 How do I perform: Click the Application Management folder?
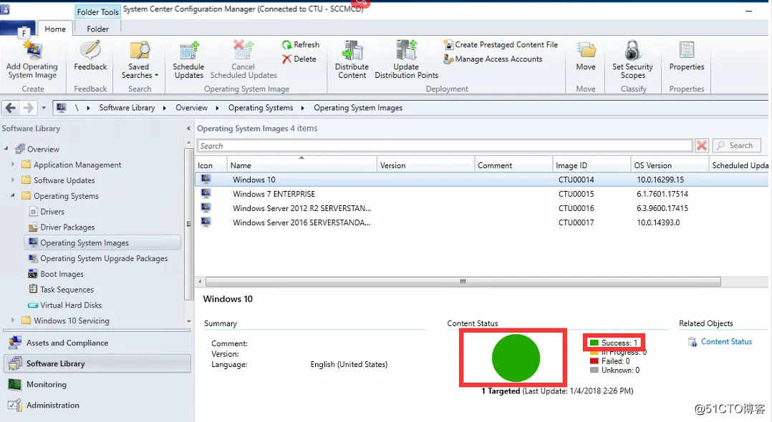coord(72,165)
